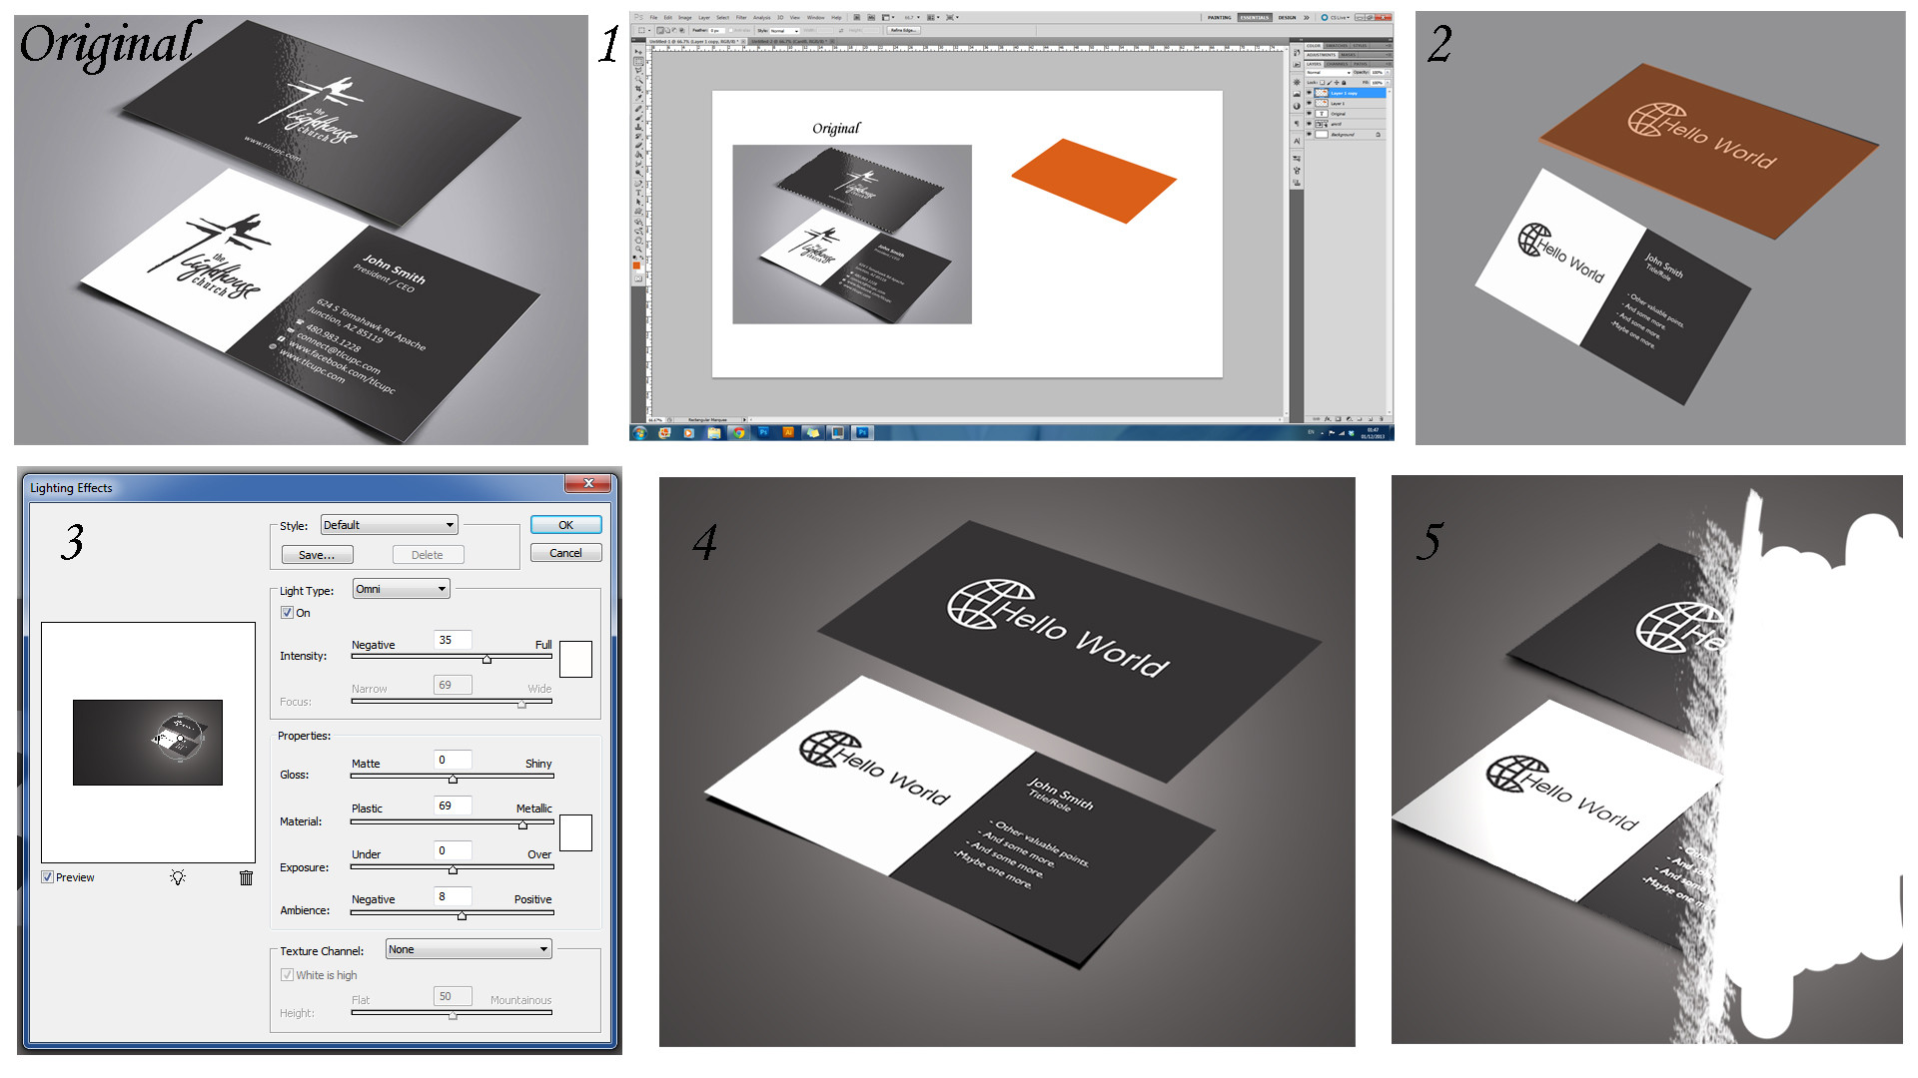Open the Filter menu in Photoshop
This screenshot has height=1078, width=1918.
741,17
